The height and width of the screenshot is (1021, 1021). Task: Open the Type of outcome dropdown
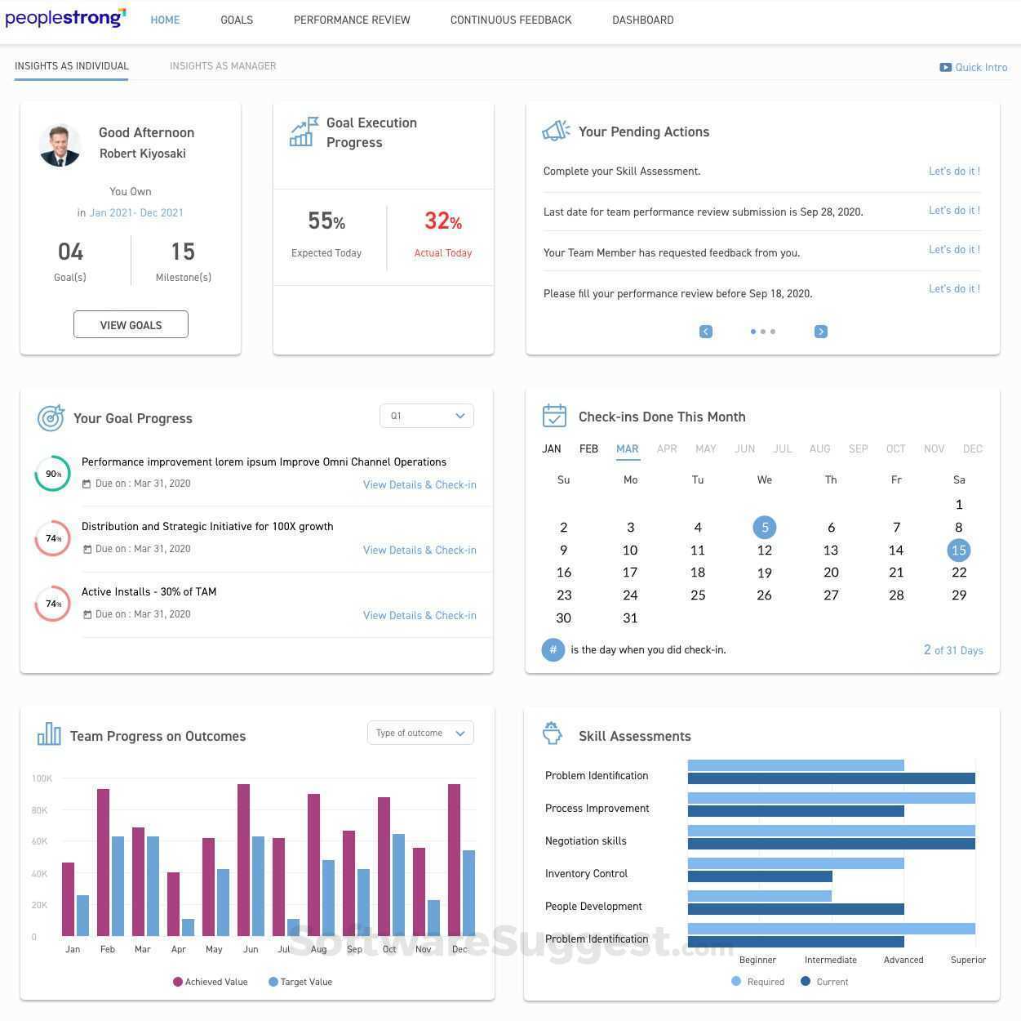click(419, 733)
